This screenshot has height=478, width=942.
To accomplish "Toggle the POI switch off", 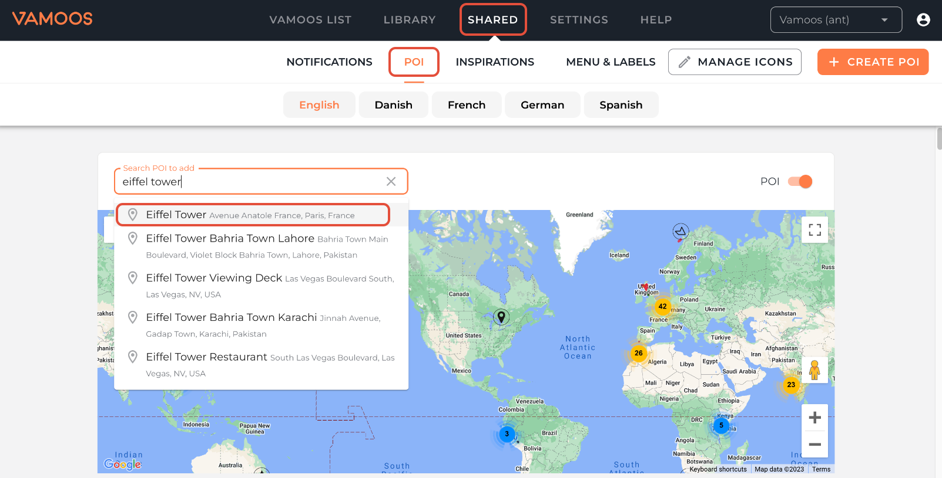I will (x=800, y=182).
